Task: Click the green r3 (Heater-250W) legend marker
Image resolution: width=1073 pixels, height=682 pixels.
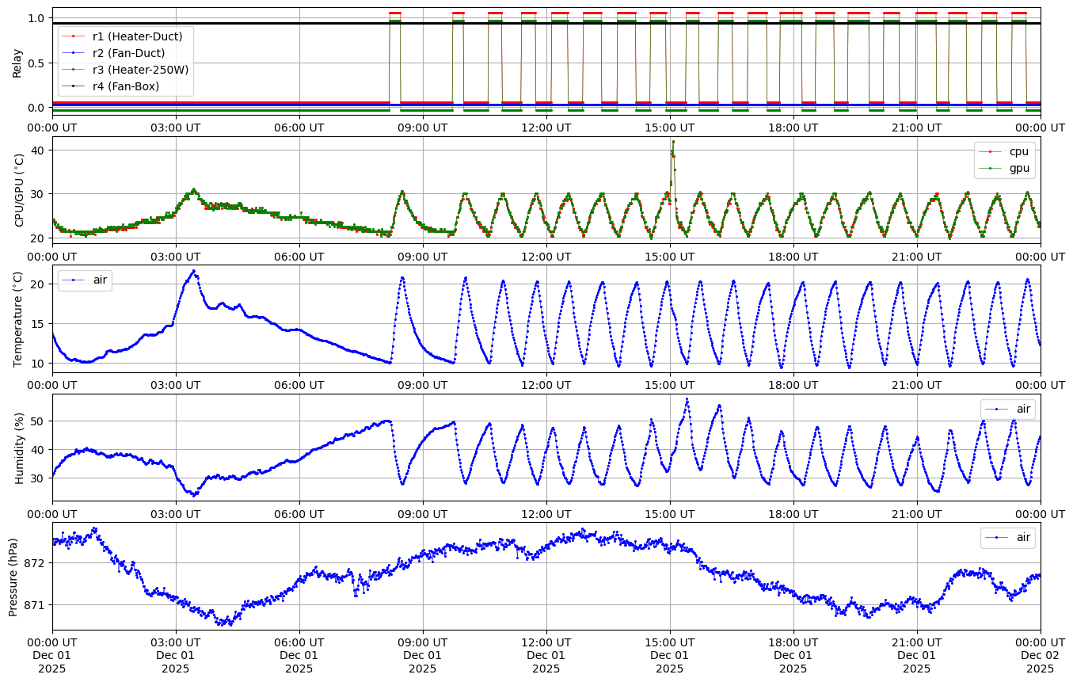Action: pos(72,70)
